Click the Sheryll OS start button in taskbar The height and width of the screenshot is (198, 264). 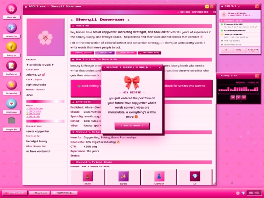click(x=15, y=193)
